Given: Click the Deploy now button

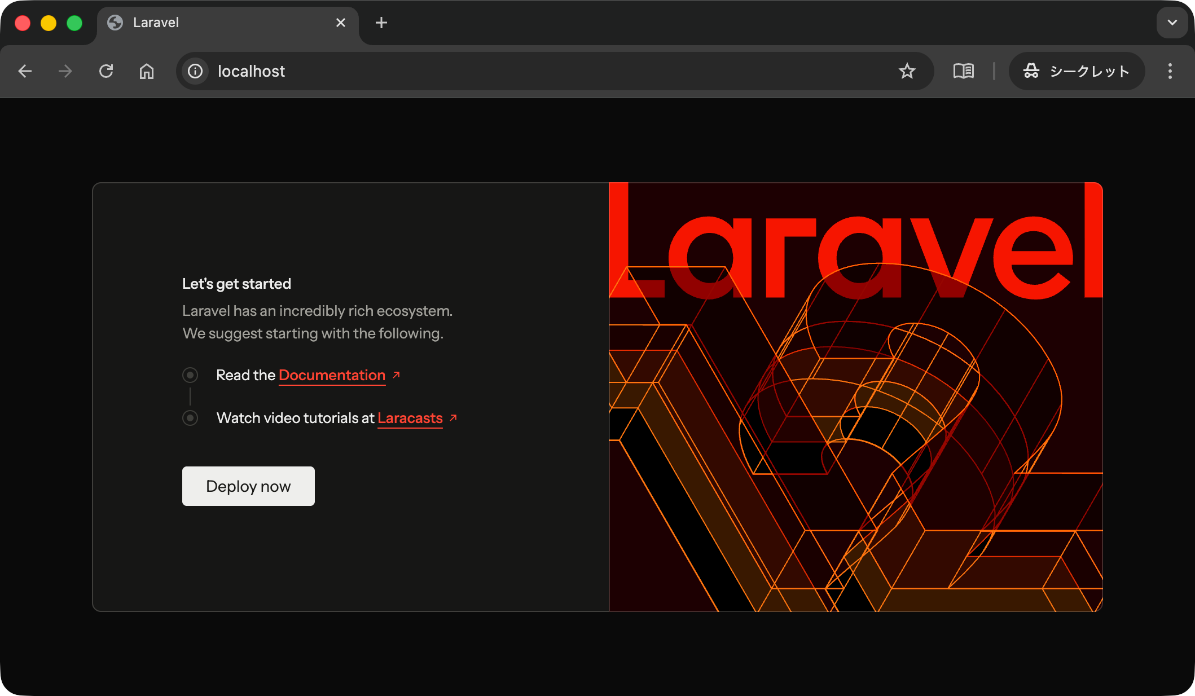Looking at the screenshot, I should coord(248,486).
